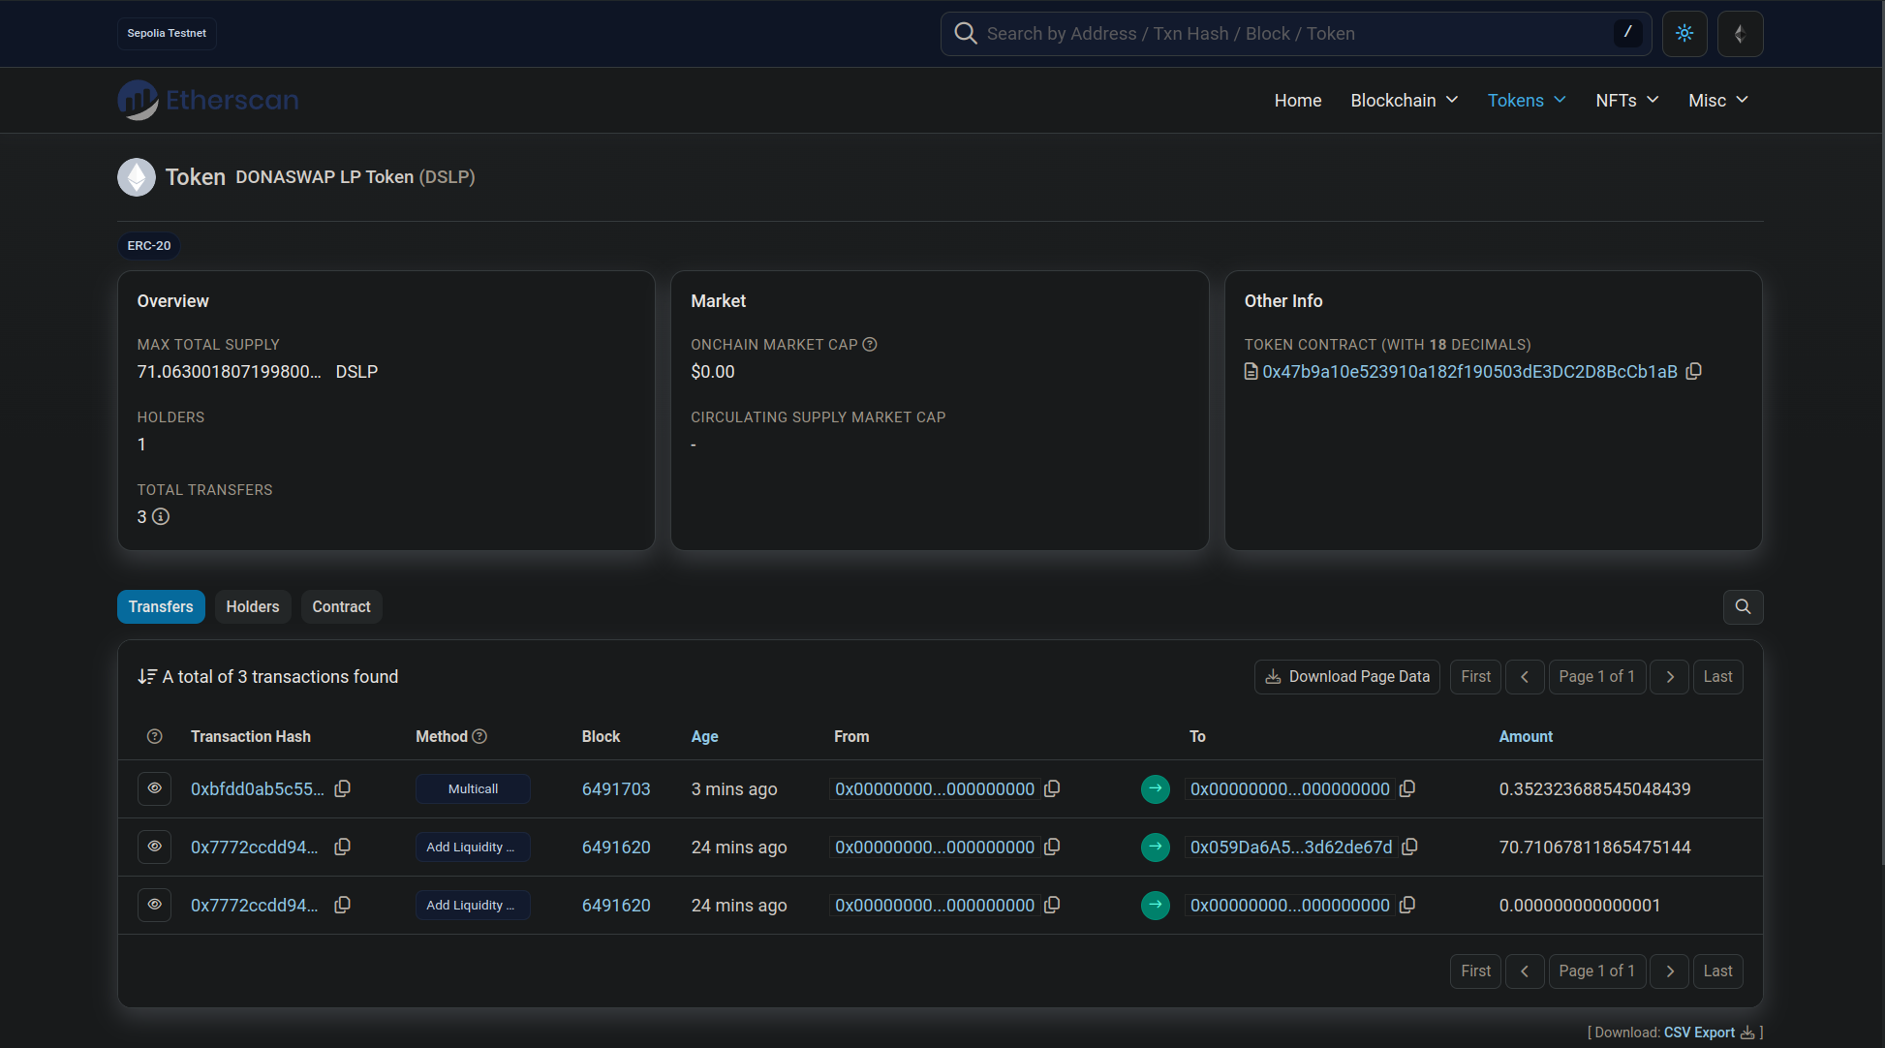Image resolution: width=1885 pixels, height=1048 pixels.
Task: Preview the 0.000000000000001 amount row eye icon
Action: pos(154,906)
